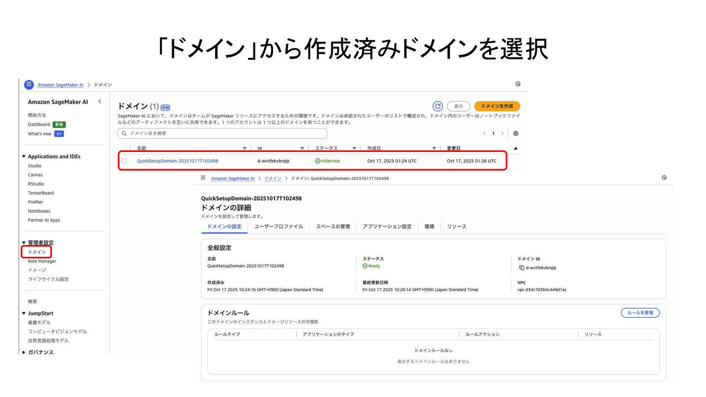Click the magnifier icon in domain search
Viewport: 706px width, 397px height.
tap(124, 133)
